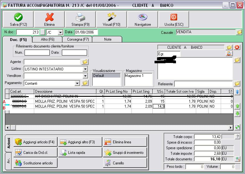The width and height of the screenshot is (245, 174).
Task: Click the Referente input field
Action: [203, 84]
